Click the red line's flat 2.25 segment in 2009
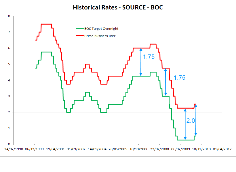The height and width of the screenshot is (172, 236). pyautogui.click(x=186, y=108)
